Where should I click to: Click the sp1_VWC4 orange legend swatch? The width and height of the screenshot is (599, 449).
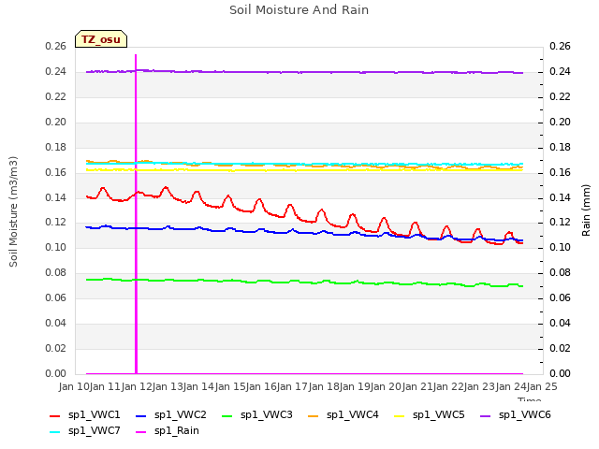coord(314,415)
